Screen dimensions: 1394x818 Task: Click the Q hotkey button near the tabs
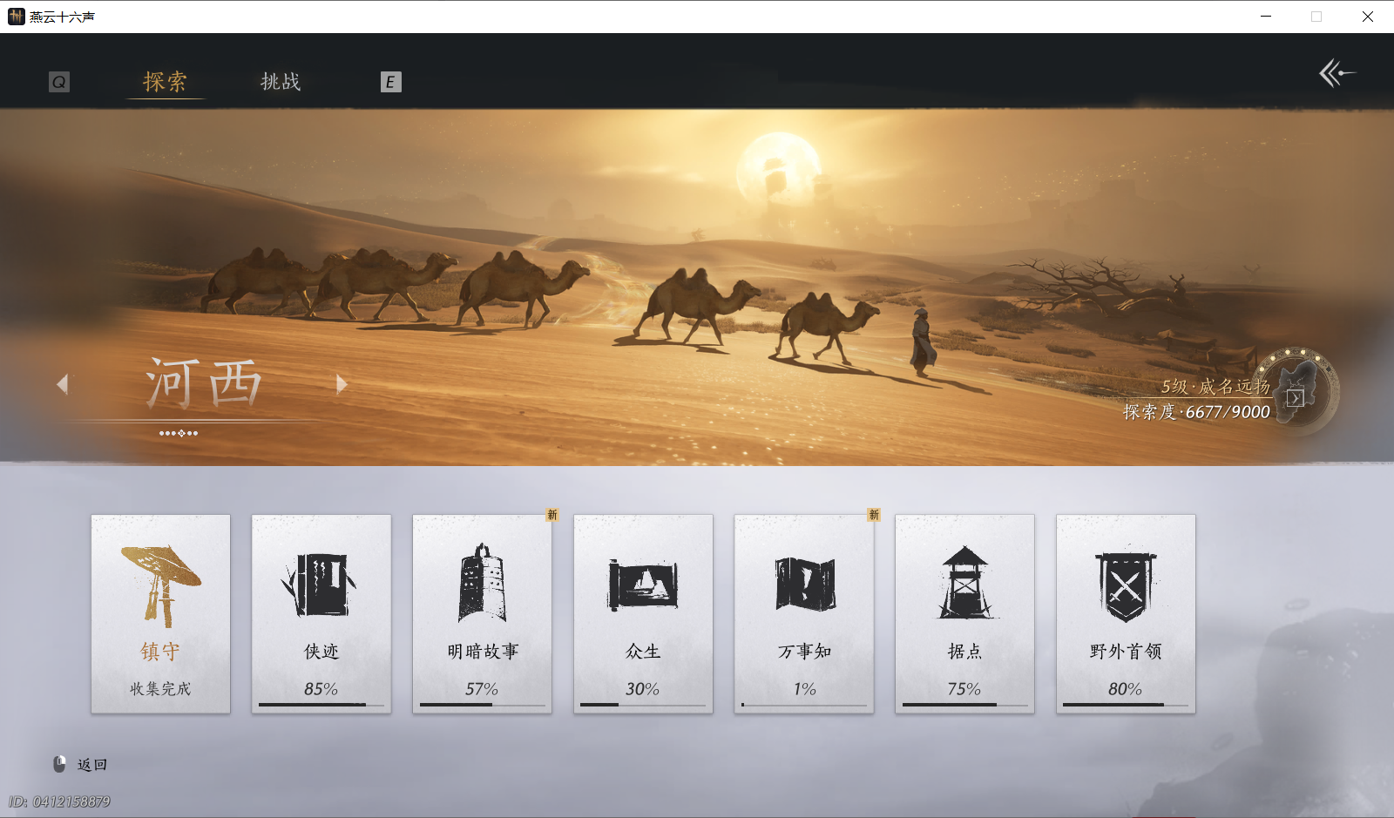[x=58, y=81]
